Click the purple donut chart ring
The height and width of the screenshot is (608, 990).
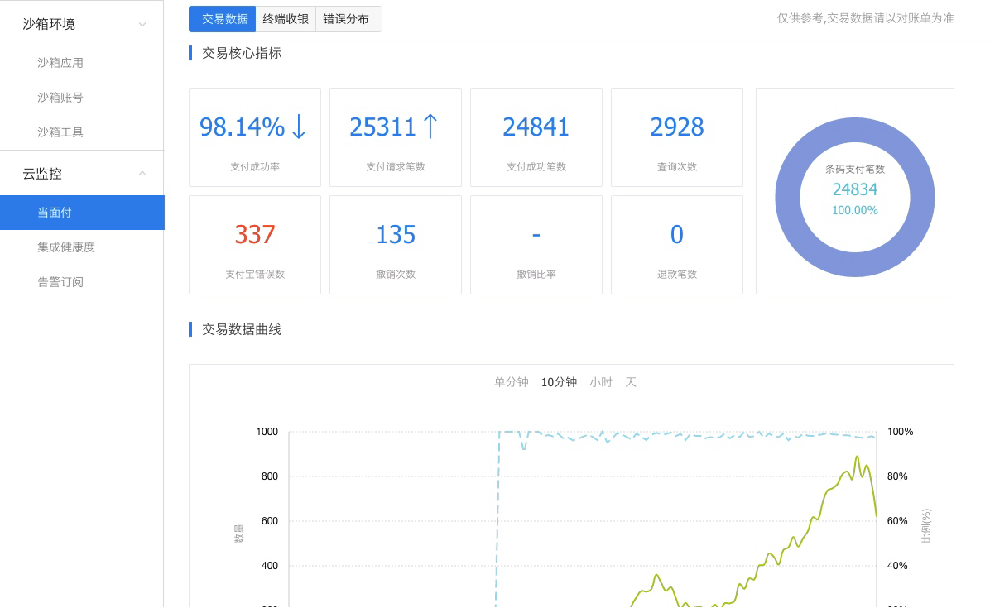787,198
